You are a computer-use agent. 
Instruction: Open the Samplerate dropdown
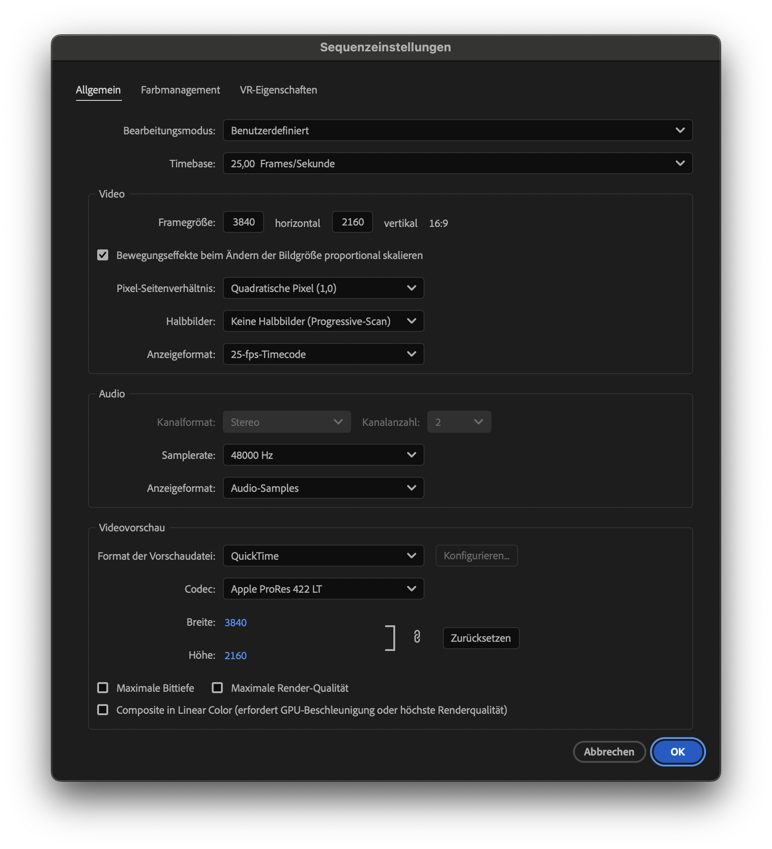(x=323, y=455)
